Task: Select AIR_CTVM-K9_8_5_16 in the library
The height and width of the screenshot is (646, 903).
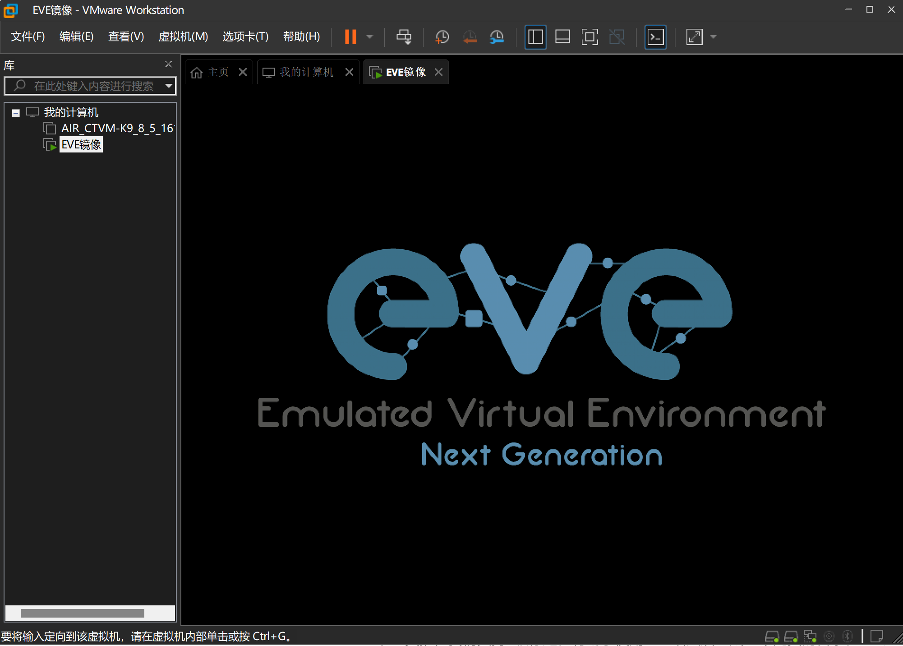Action: (116, 129)
